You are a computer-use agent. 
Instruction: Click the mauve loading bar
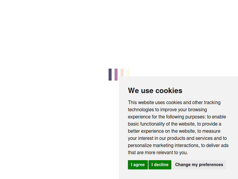click(116, 74)
